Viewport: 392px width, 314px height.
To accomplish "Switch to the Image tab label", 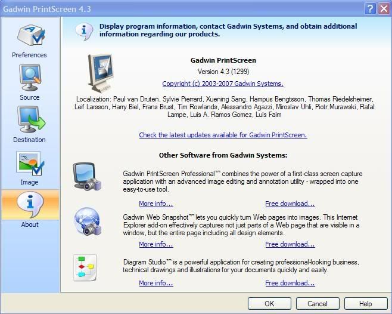I will pyautogui.click(x=29, y=182).
